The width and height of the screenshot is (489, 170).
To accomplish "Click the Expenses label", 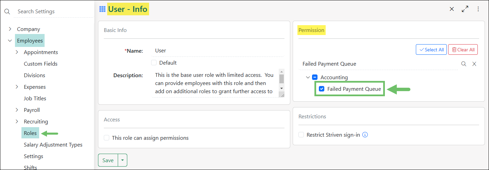I will pyautogui.click(x=35, y=87).
